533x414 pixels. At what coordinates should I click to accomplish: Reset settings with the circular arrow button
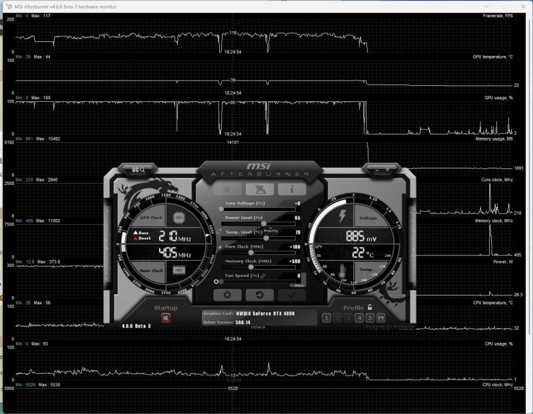pyautogui.click(x=259, y=295)
